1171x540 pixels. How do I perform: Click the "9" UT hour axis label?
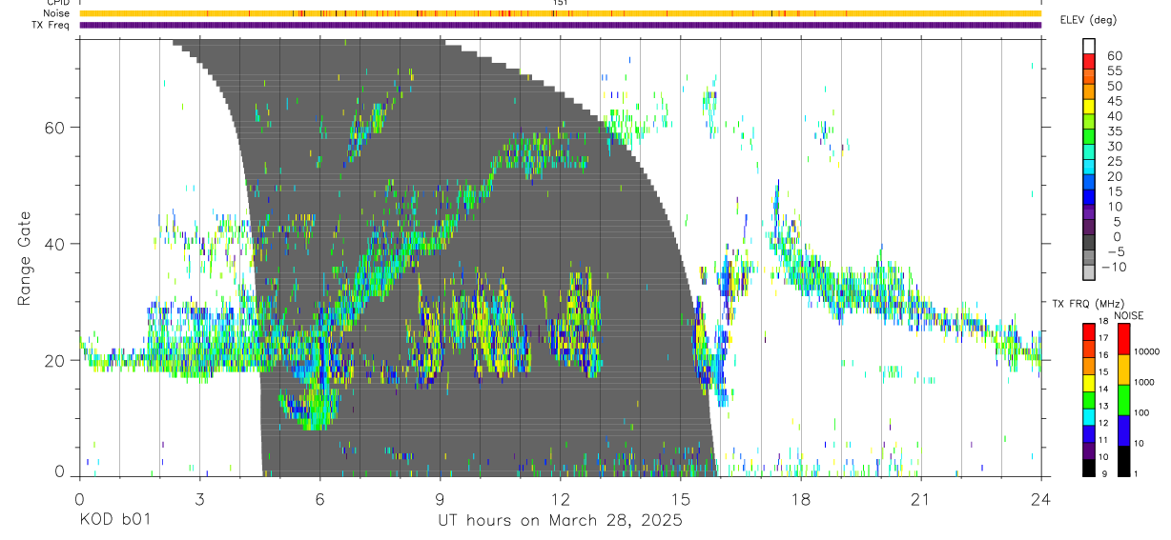(440, 499)
